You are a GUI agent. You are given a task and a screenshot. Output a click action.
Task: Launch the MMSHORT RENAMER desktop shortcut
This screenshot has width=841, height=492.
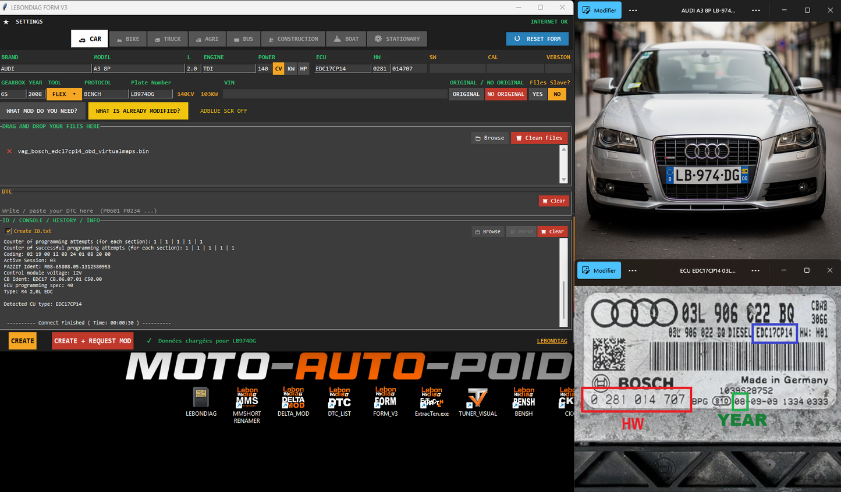[247, 405]
